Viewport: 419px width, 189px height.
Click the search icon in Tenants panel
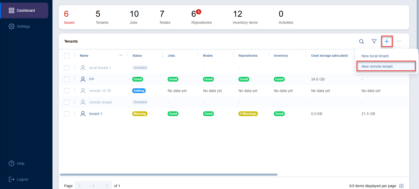point(361,42)
